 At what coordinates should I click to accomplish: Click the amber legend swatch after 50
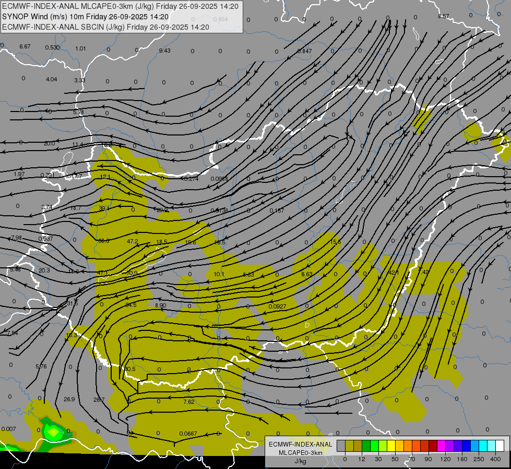coord(400,446)
